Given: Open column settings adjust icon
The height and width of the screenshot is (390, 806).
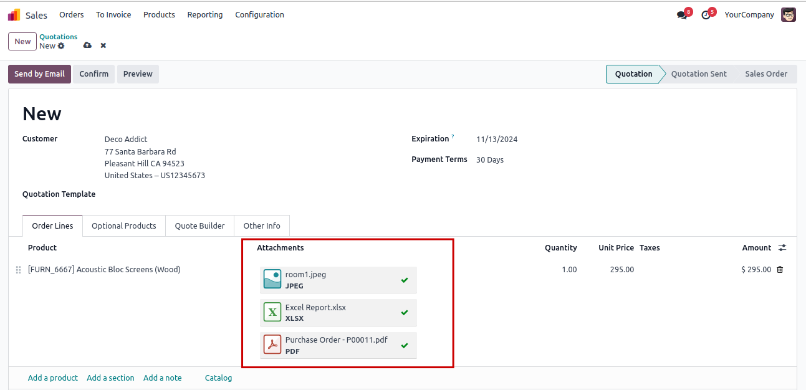Looking at the screenshot, I should pos(782,248).
